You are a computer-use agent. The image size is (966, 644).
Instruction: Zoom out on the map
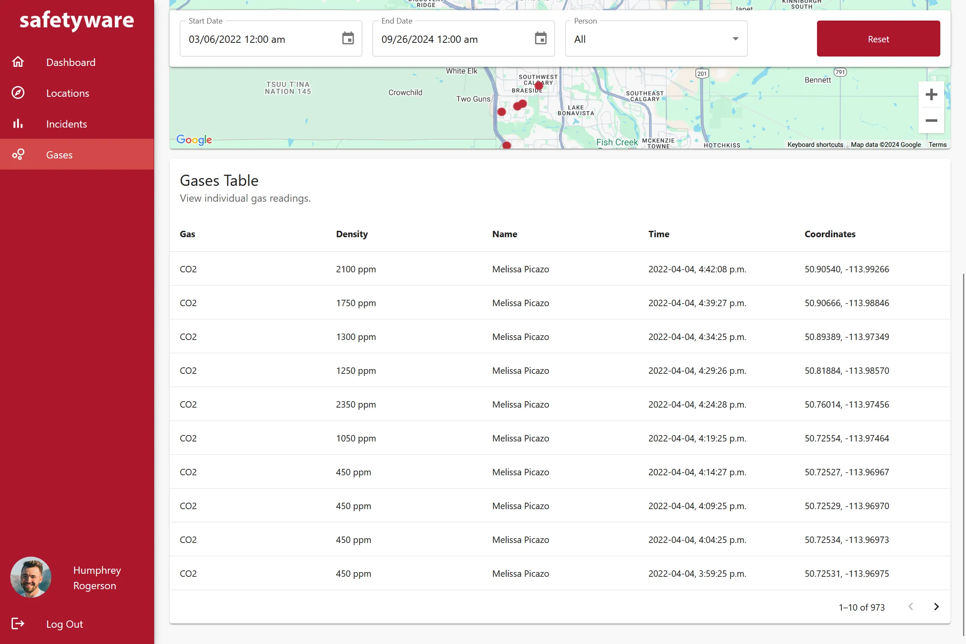click(931, 120)
